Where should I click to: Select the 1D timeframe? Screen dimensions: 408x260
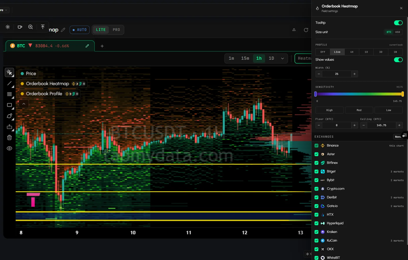tap(271, 59)
